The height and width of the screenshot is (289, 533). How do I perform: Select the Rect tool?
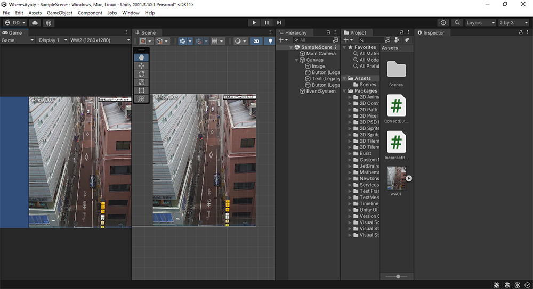point(141,90)
